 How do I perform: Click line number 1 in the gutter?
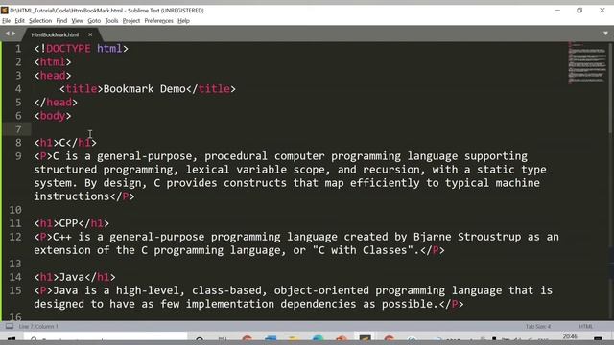tap(18, 49)
